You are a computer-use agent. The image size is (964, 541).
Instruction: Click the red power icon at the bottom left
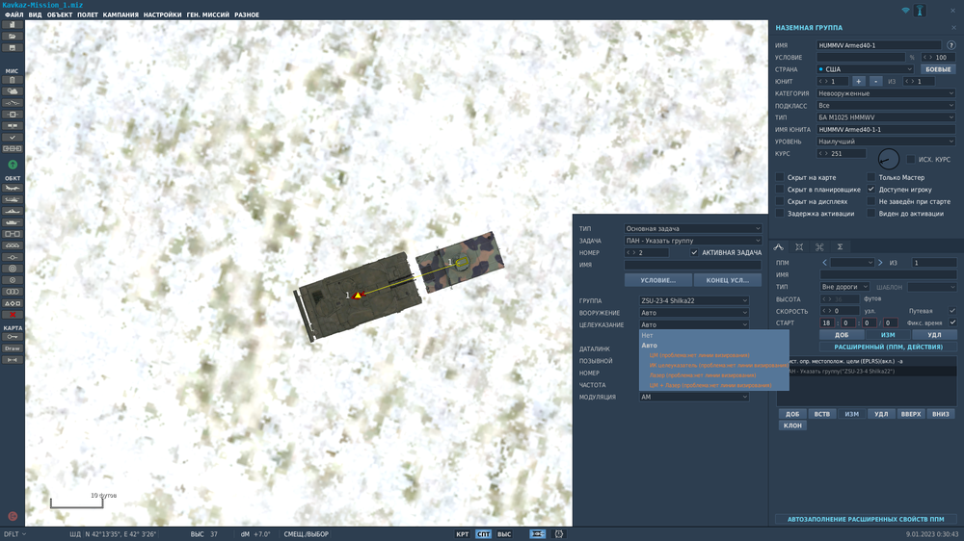[13, 516]
